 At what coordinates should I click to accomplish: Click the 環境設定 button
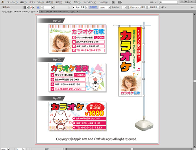153,7
